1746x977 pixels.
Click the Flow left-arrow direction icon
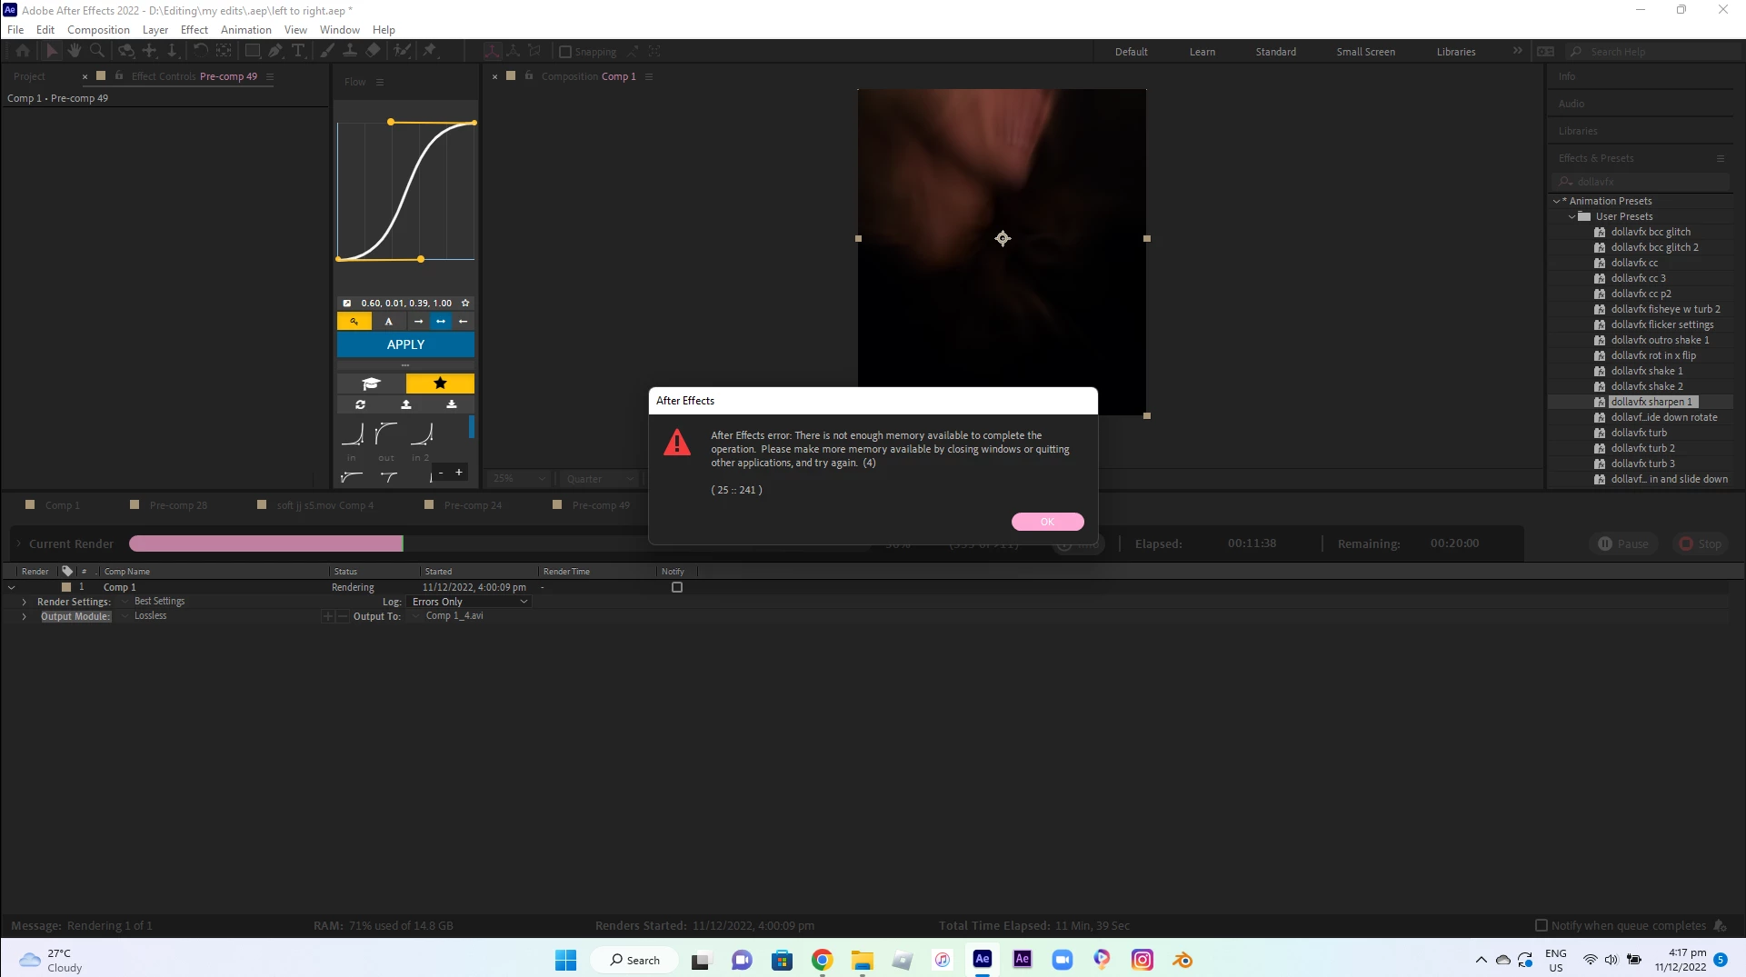click(464, 322)
